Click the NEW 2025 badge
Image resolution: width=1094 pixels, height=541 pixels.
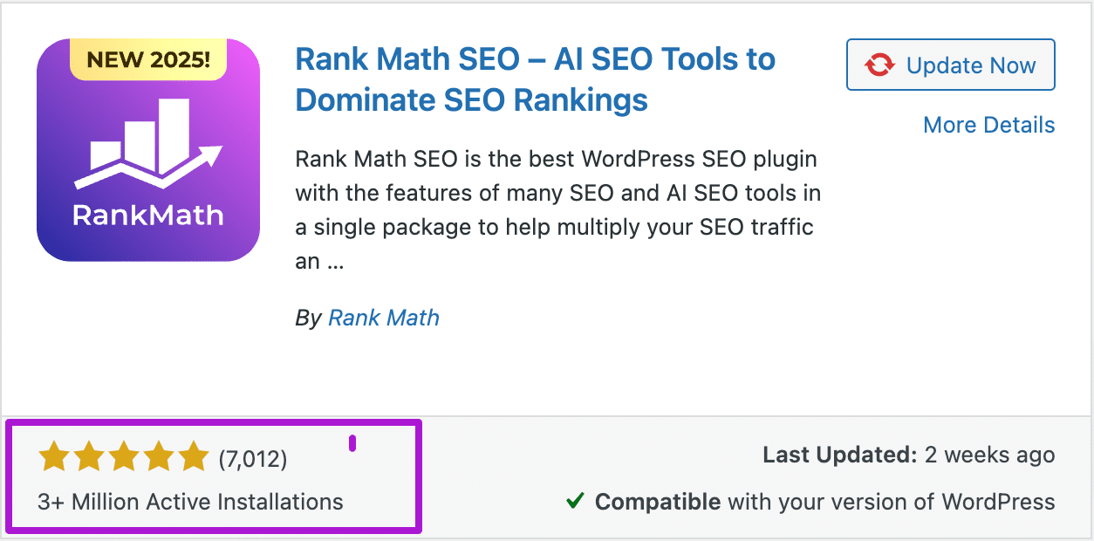click(x=147, y=61)
